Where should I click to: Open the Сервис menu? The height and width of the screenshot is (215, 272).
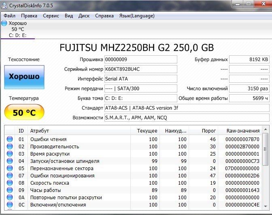(x=51, y=16)
